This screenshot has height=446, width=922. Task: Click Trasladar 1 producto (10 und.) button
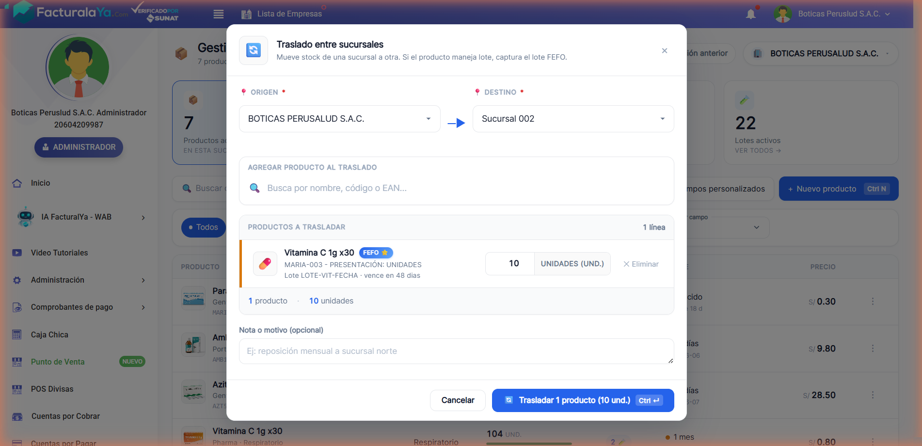(583, 400)
